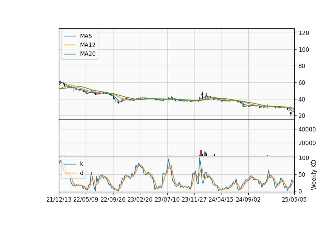Image resolution: width=327 pixels, height=235 pixels.
Task: Click the MA5 legend label
Action: (x=86, y=36)
